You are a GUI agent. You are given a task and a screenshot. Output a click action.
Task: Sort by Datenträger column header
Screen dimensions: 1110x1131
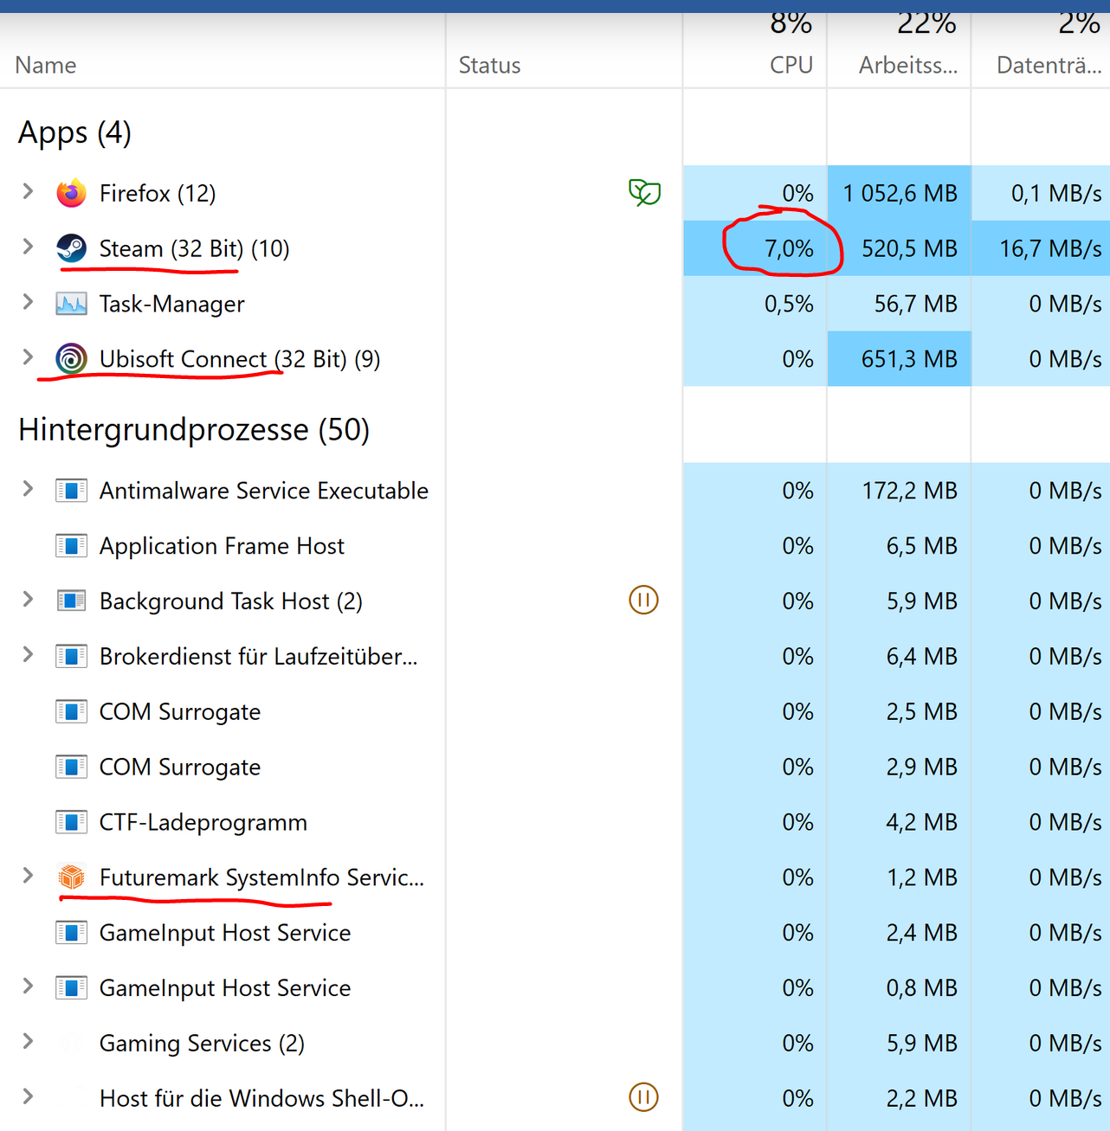1049,65
